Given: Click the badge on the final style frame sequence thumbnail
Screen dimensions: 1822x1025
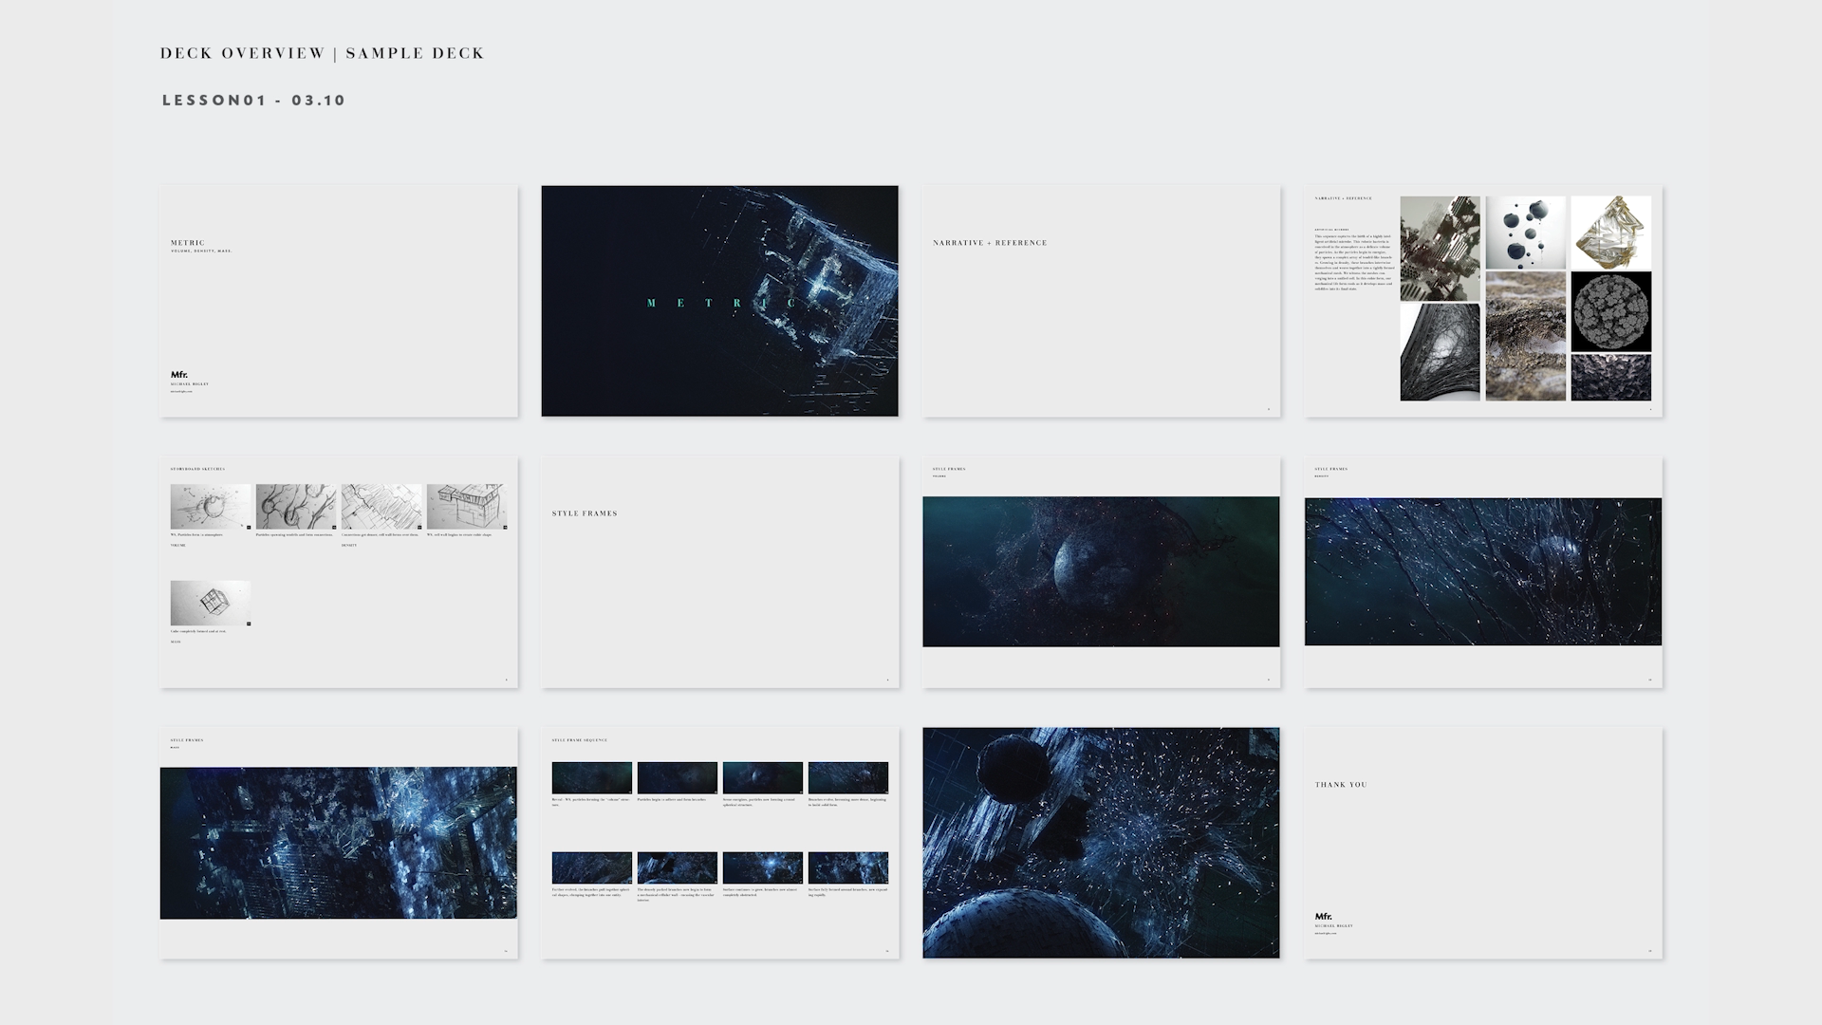Looking at the screenshot, I should click(x=886, y=883).
